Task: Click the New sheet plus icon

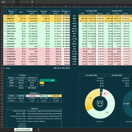Action: click(38, 130)
